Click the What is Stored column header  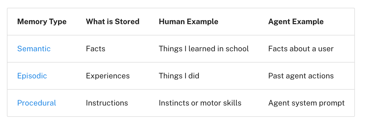point(113,21)
